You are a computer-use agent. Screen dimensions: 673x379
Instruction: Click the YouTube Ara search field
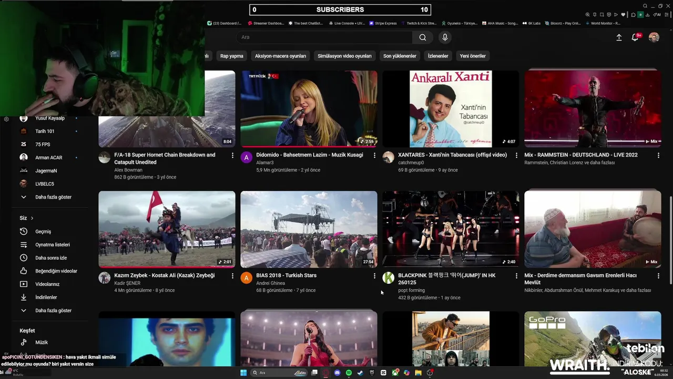point(324,37)
